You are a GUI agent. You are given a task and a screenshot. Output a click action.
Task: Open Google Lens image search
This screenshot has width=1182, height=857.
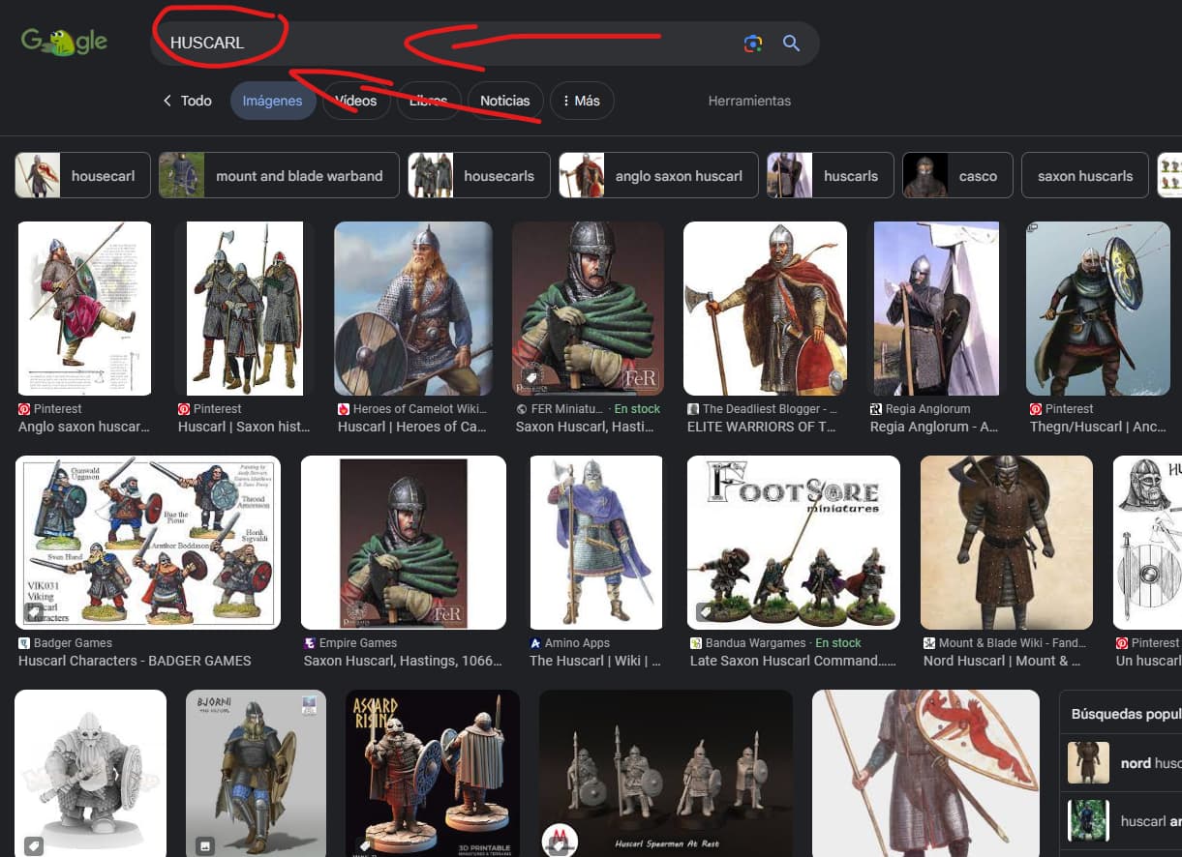pos(753,44)
